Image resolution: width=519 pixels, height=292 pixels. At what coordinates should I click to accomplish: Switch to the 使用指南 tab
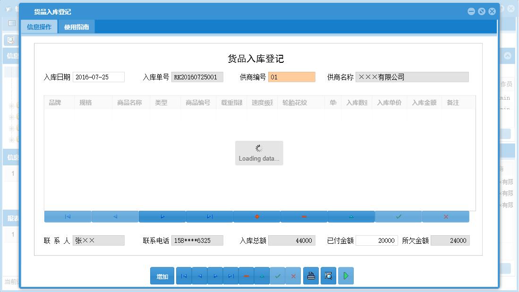tap(76, 27)
